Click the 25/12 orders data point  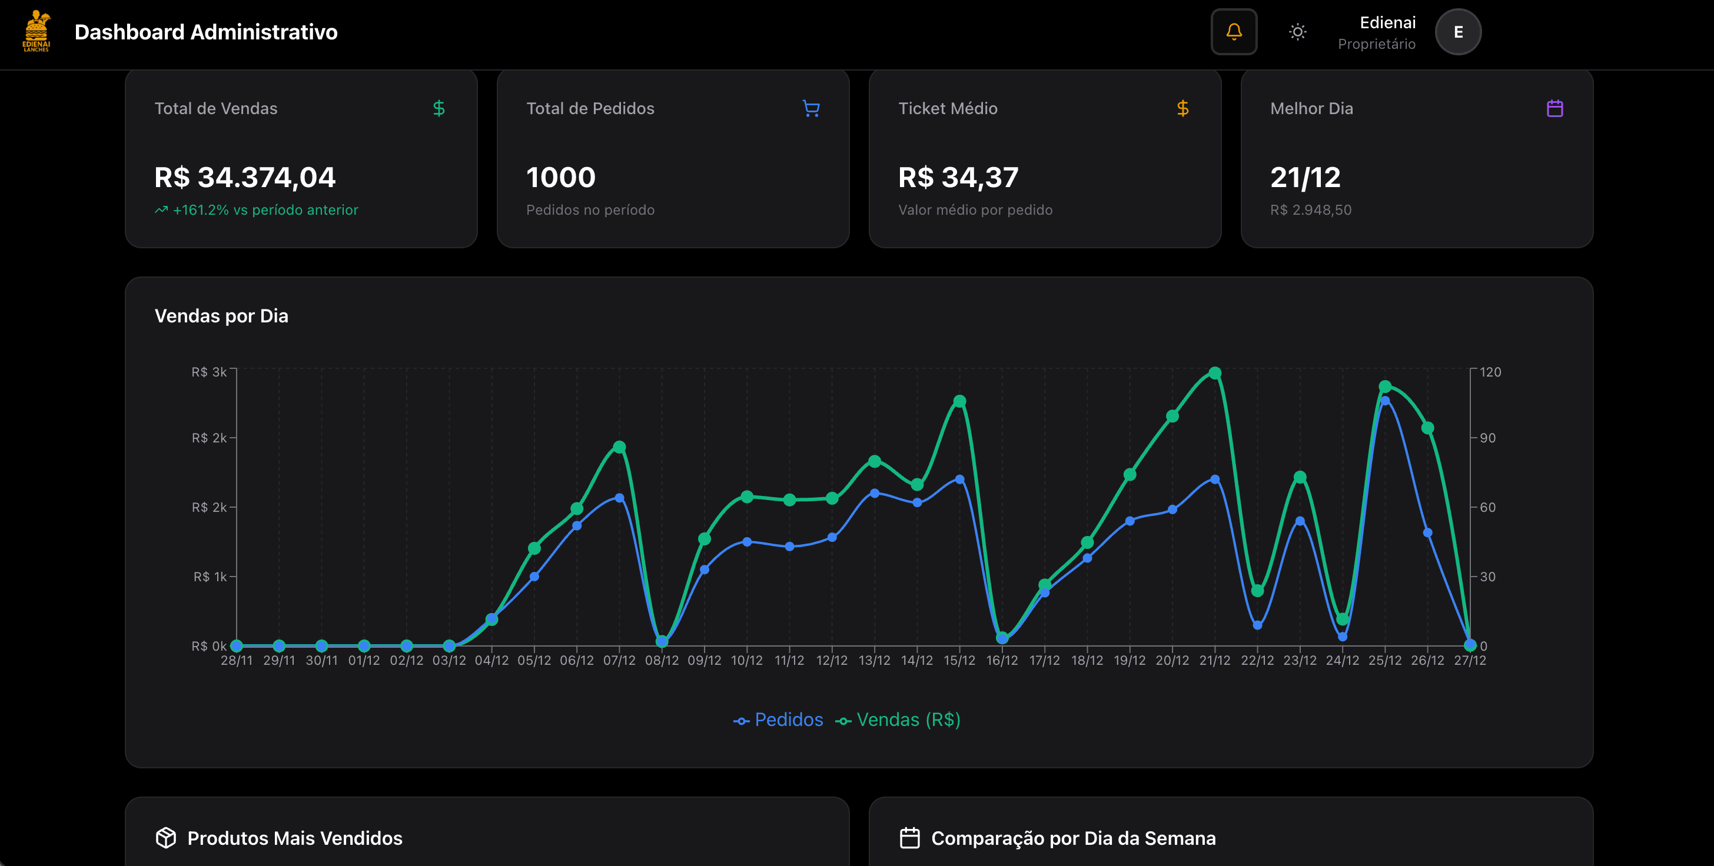1384,401
